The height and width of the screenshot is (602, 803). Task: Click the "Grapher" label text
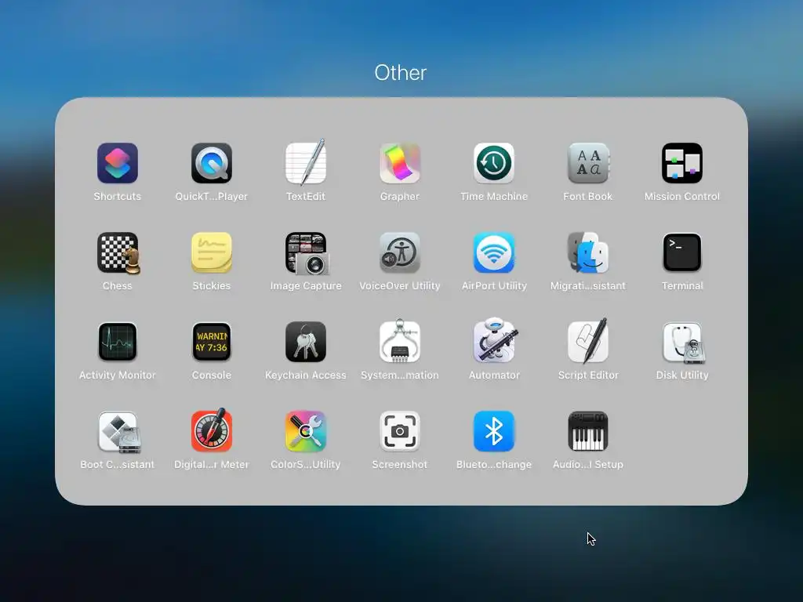(400, 197)
